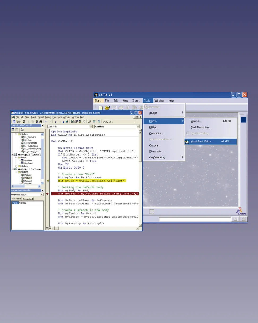Click the CATIA 3DS logo icon
This screenshot has height=323, width=258.
tap(242, 211)
